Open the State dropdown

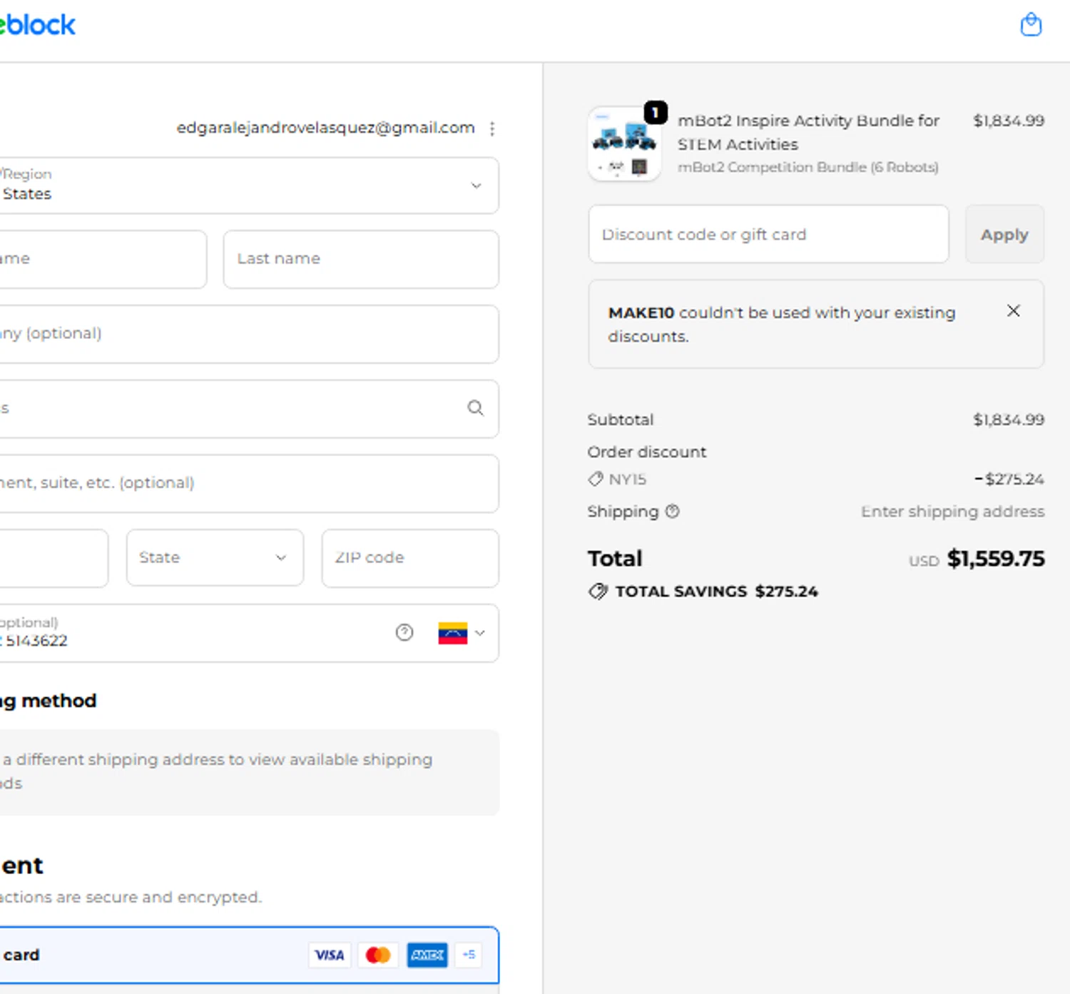215,558
